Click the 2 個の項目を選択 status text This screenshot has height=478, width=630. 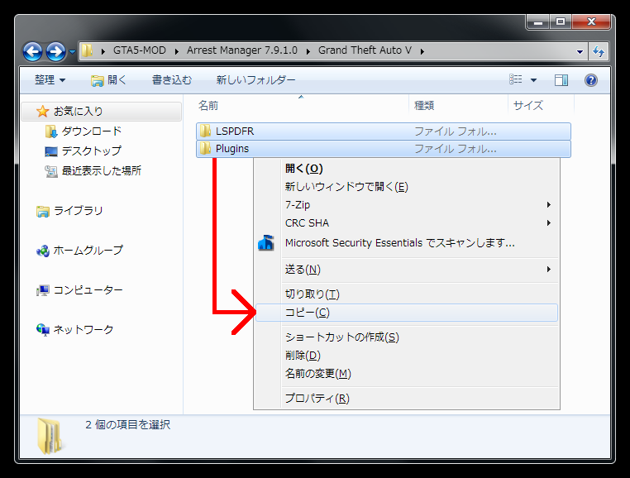point(128,424)
